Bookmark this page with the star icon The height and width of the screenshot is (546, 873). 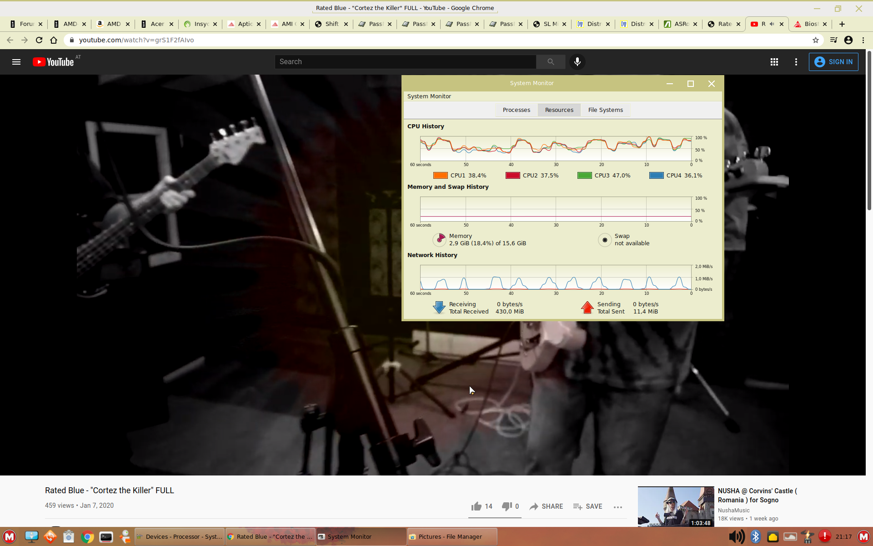click(x=816, y=40)
